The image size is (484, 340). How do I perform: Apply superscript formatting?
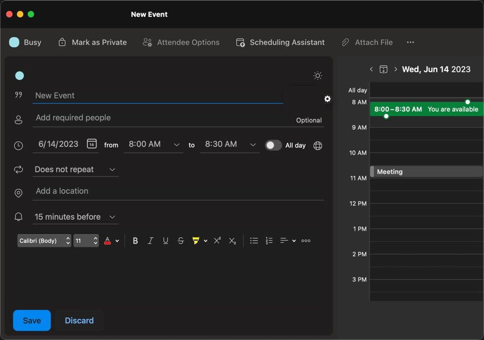coord(217,241)
